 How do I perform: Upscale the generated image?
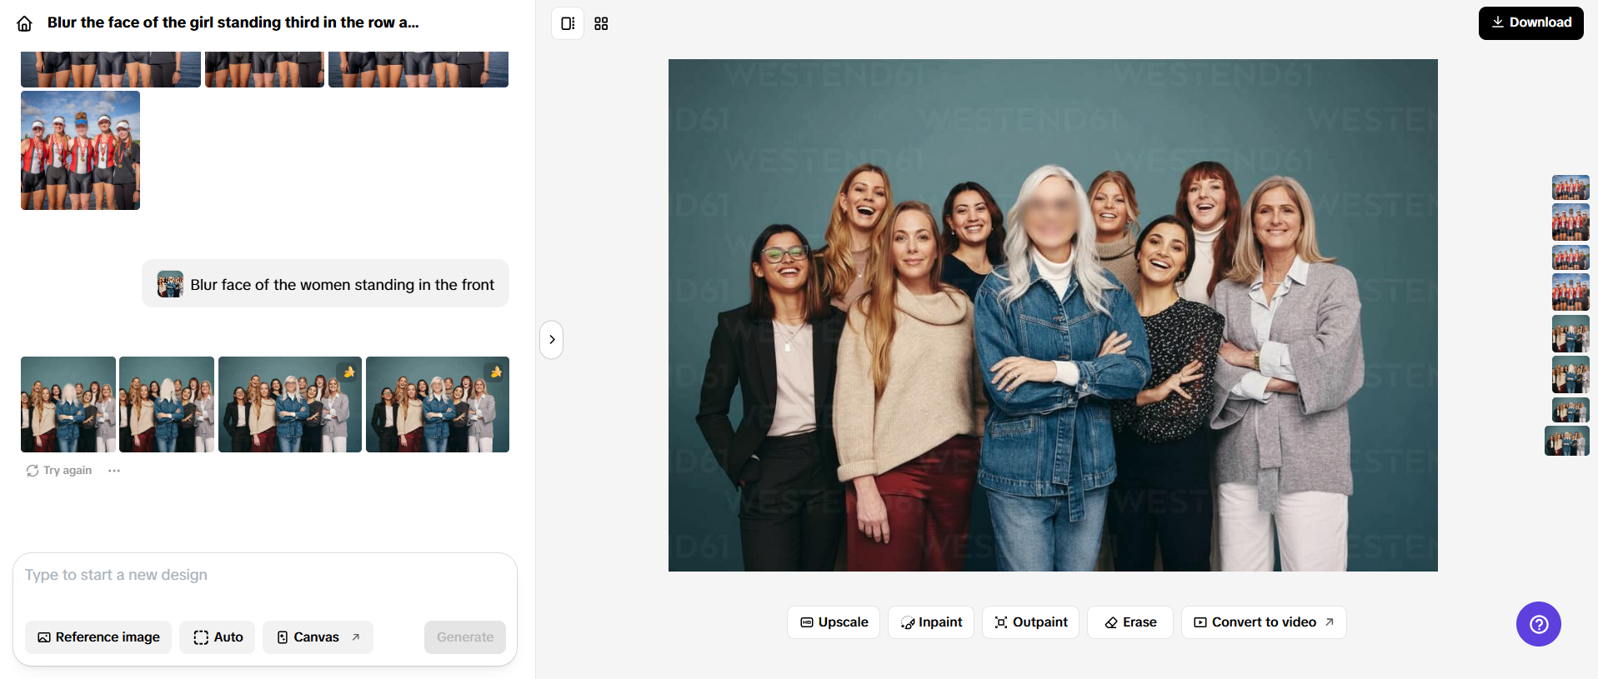(x=834, y=622)
